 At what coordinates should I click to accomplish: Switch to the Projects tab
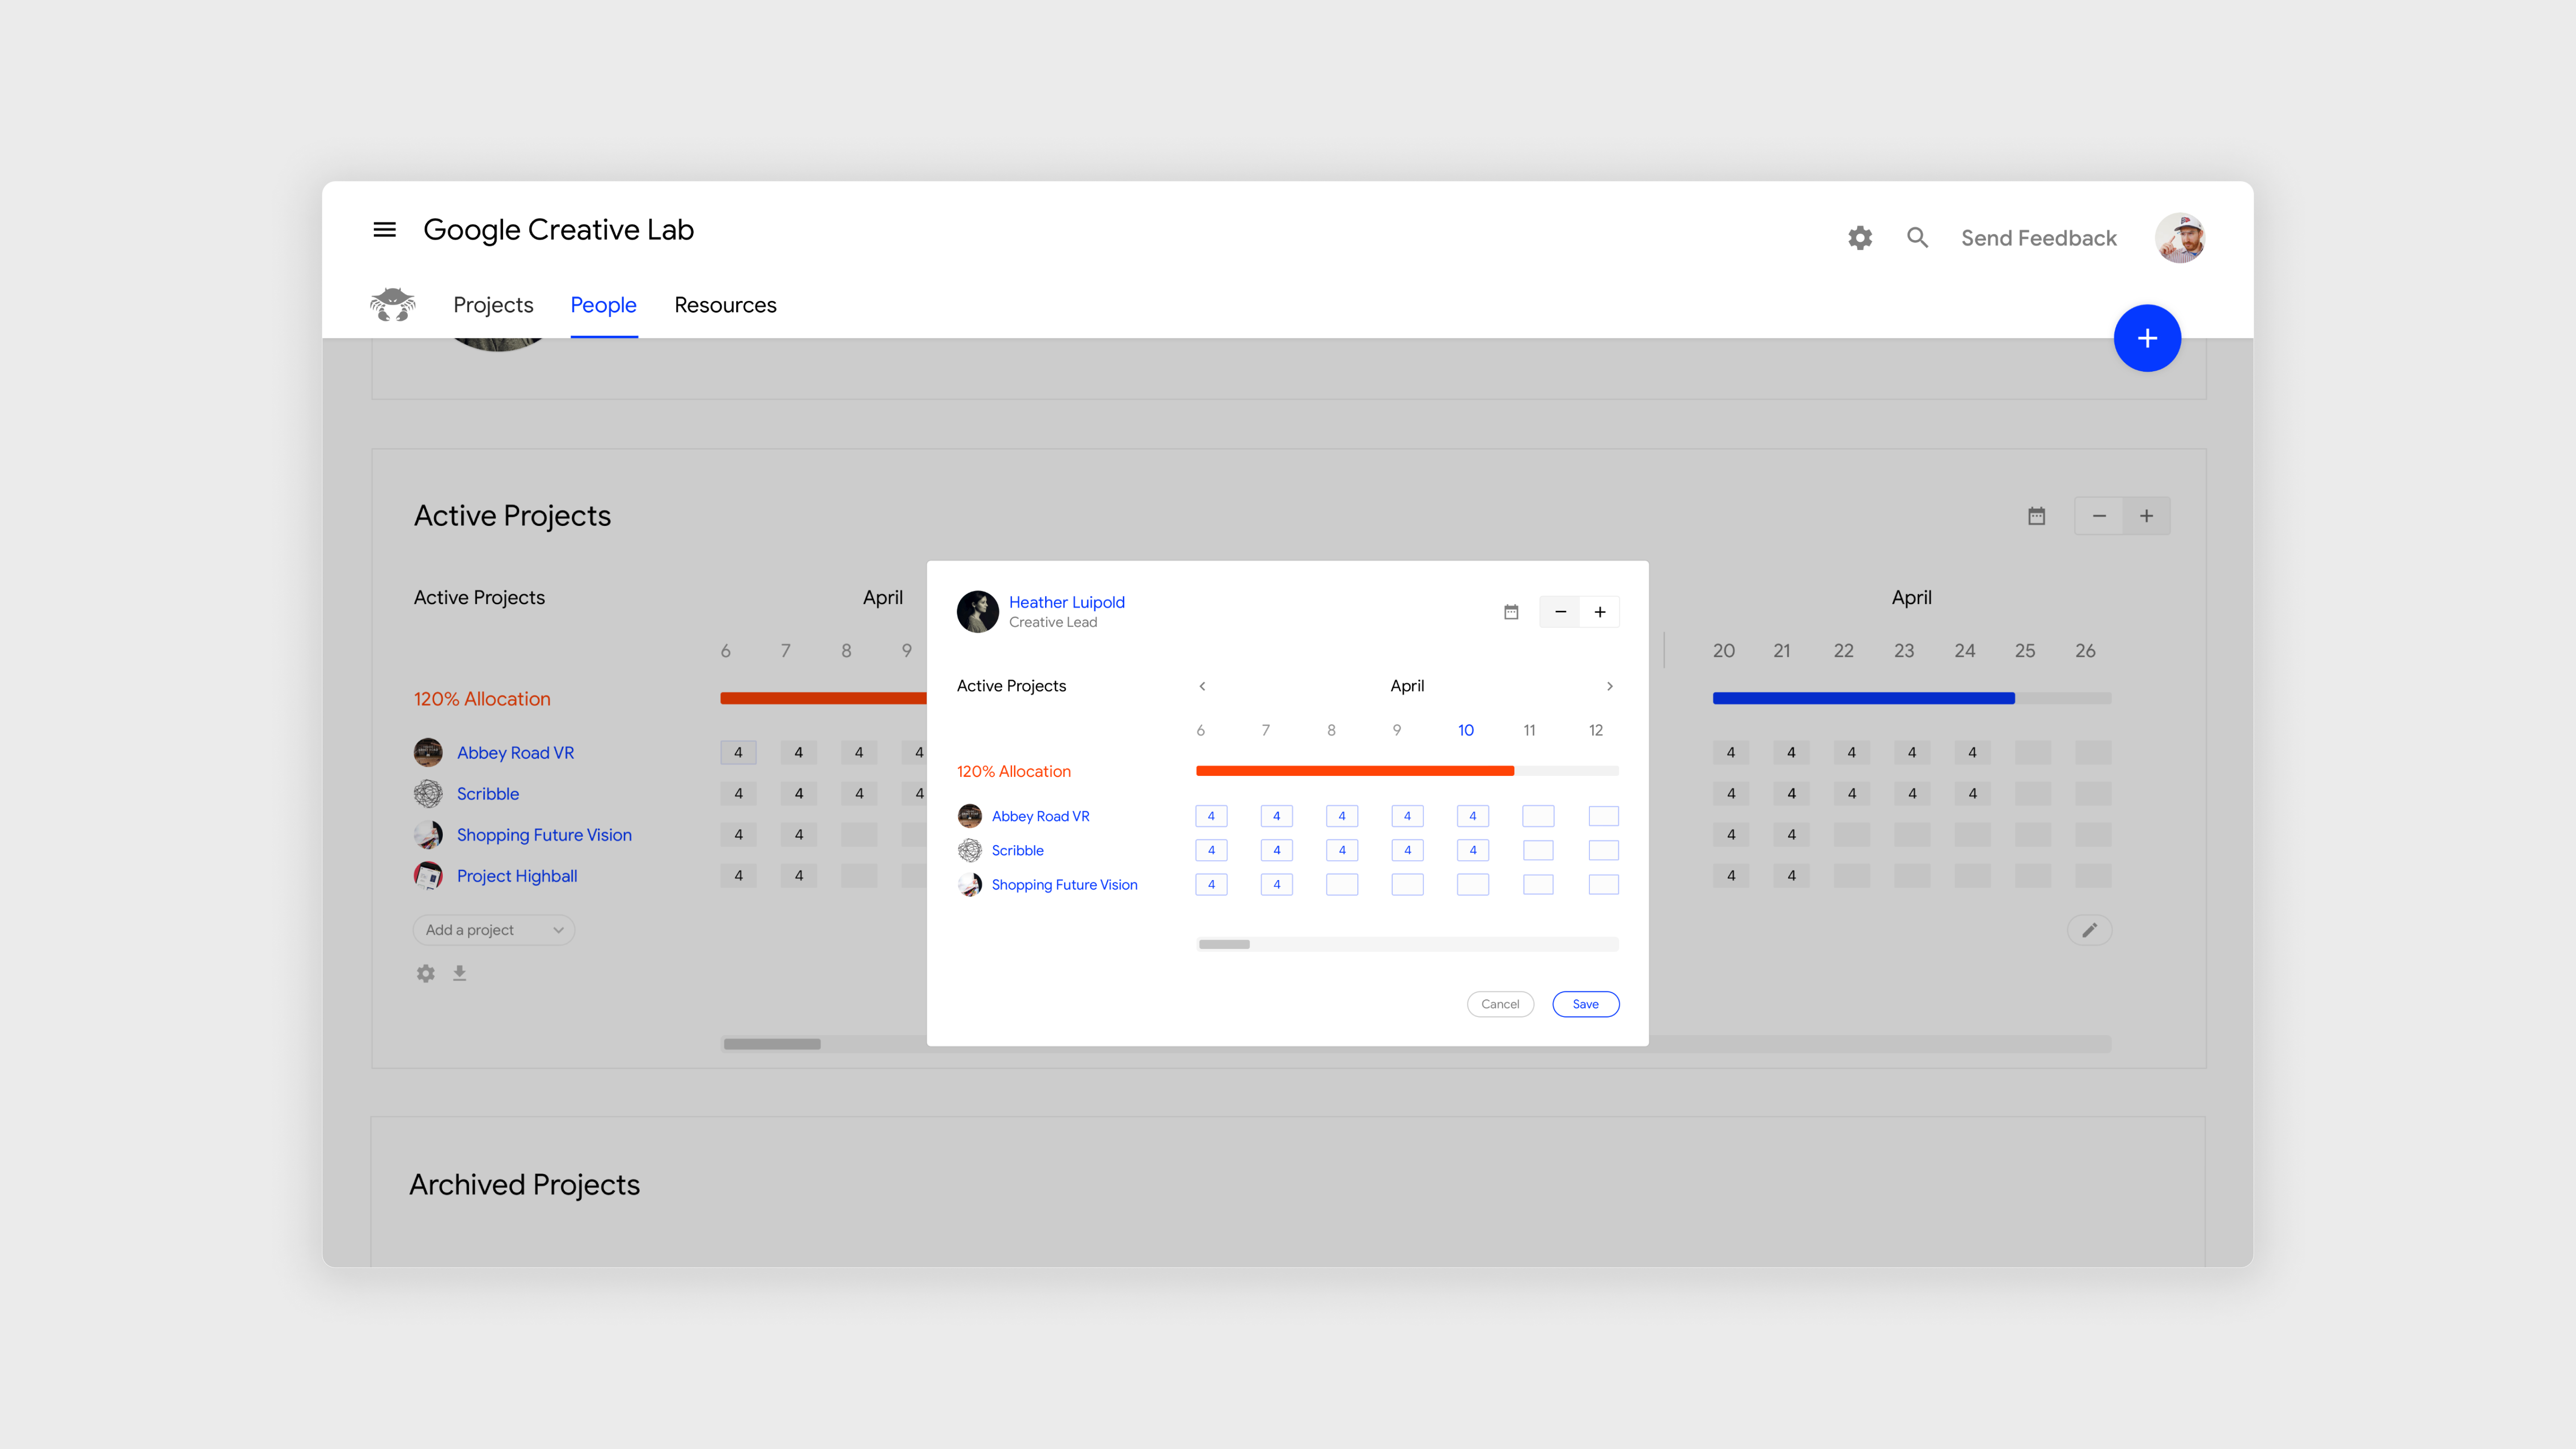[493, 305]
